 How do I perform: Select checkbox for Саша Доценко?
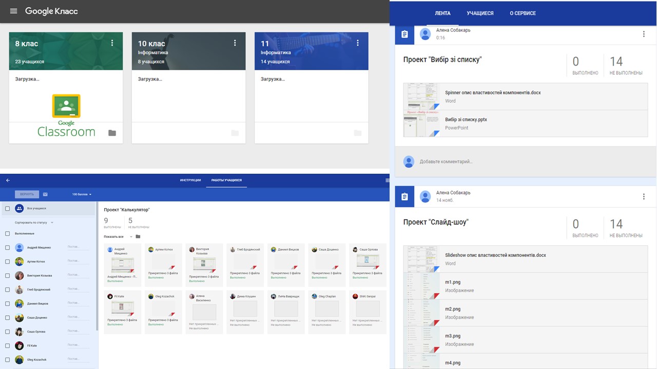pos(8,318)
